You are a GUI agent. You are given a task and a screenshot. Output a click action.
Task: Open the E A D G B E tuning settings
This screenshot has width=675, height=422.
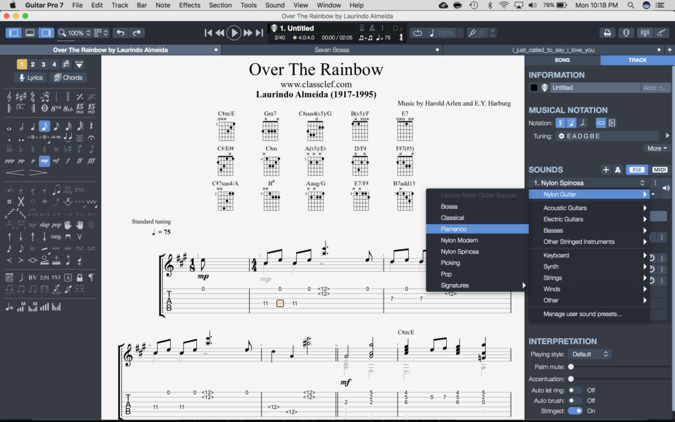[x=607, y=136]
